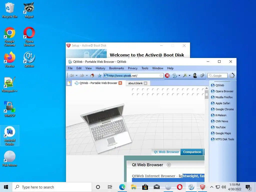Image resolution: width=256 pixels, height=192 pixels.
Task: Open the search engine dropdown in Google box
Action: coord(211,75)
